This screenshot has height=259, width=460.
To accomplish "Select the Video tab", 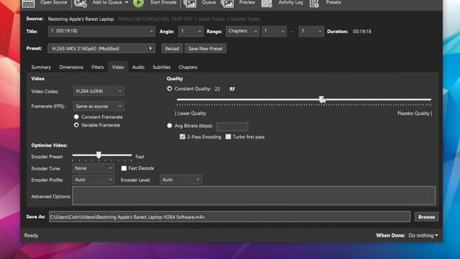I will coord(118,67).
